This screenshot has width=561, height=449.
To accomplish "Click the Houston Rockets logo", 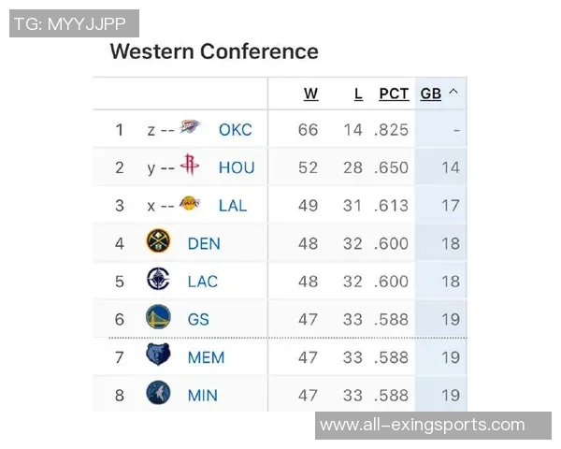I will click(x=190, y=167).
